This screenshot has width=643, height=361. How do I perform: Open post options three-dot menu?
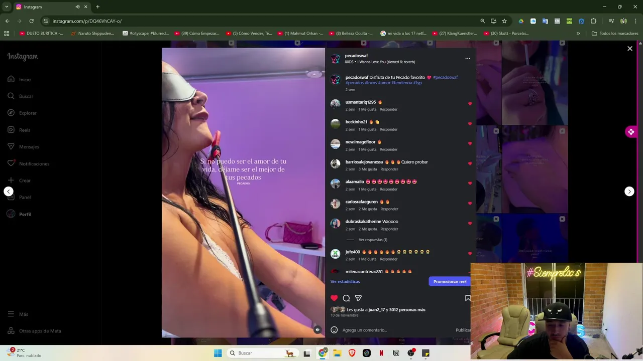(468, 58)
